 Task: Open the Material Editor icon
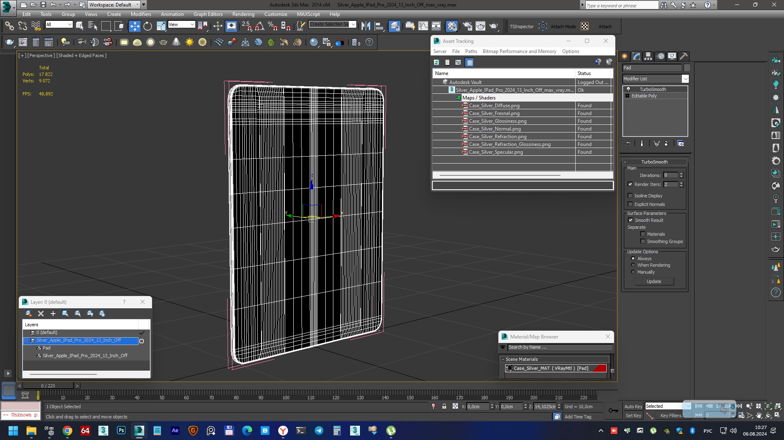point(451,26)
